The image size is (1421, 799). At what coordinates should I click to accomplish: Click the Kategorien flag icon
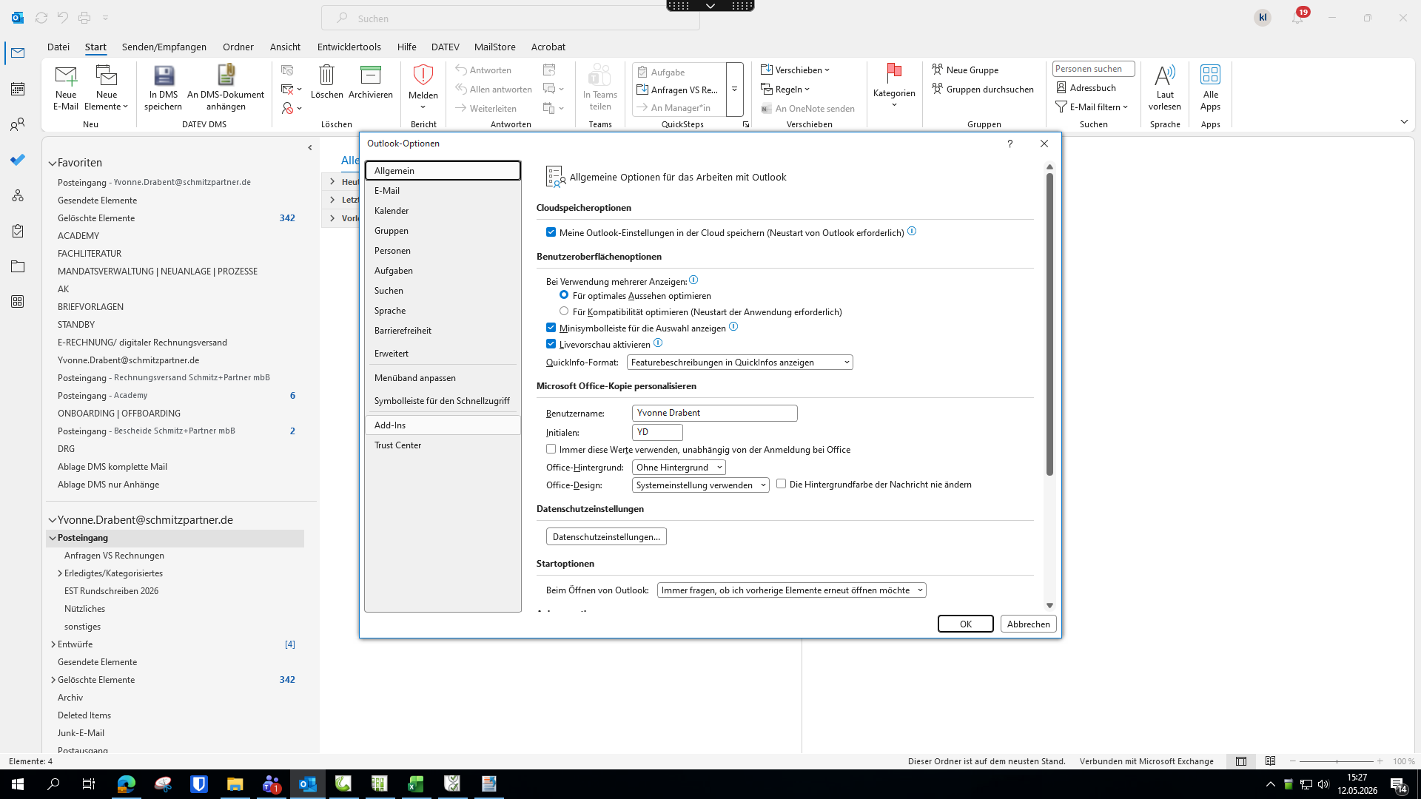[894, 73]
